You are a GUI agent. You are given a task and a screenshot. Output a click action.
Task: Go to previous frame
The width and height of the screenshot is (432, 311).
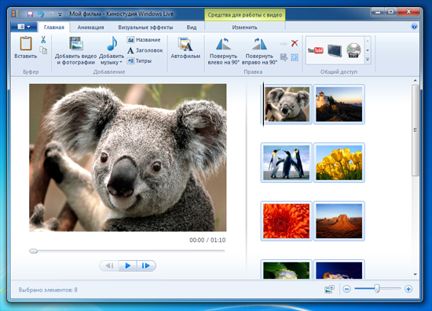click(109, 265)
